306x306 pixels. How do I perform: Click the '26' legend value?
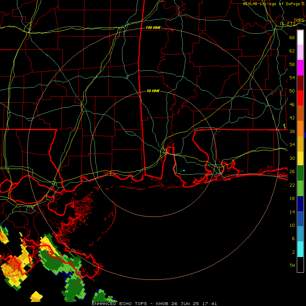pyautogui.click(x=292, y=172)
